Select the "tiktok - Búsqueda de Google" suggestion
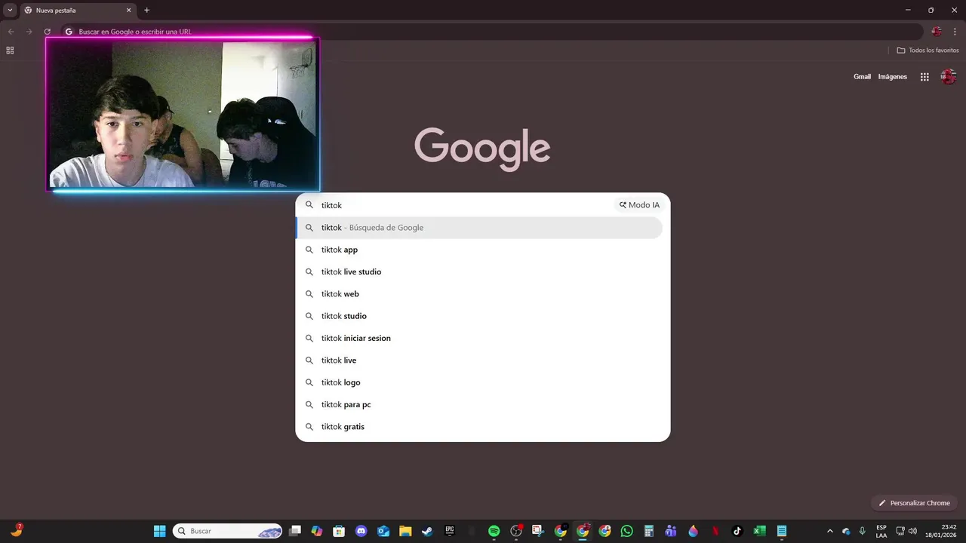Viewport: 966px width, 543px height. [x=480, y=228]
